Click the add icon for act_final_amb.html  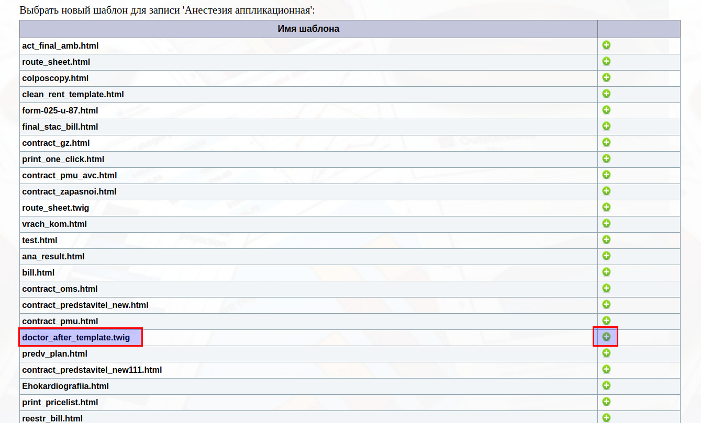click(x=606, y=45)
